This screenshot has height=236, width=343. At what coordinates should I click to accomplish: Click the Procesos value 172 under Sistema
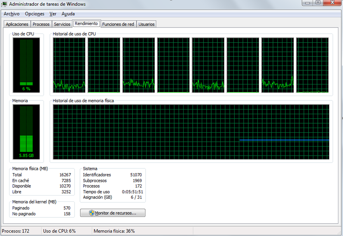138,186
